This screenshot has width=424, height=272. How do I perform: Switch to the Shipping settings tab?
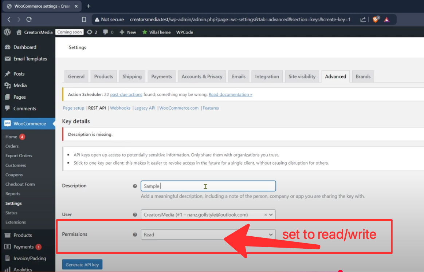click(132, 76)
